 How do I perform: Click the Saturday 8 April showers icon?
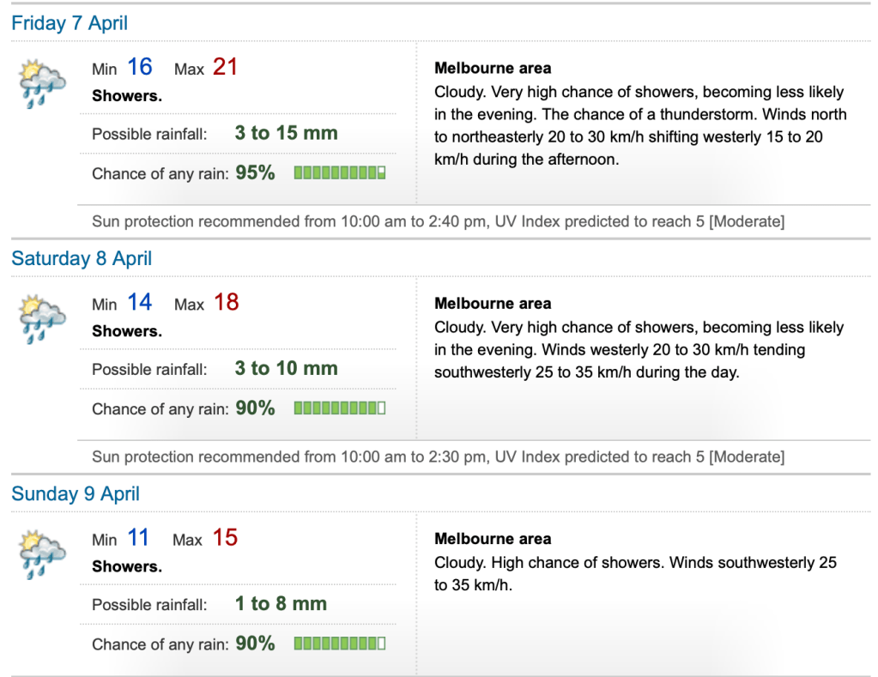click(43, 319)
